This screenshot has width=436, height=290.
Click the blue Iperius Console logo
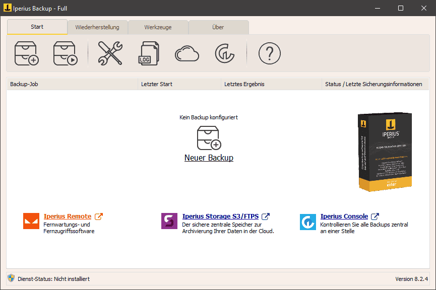point(308,222)
